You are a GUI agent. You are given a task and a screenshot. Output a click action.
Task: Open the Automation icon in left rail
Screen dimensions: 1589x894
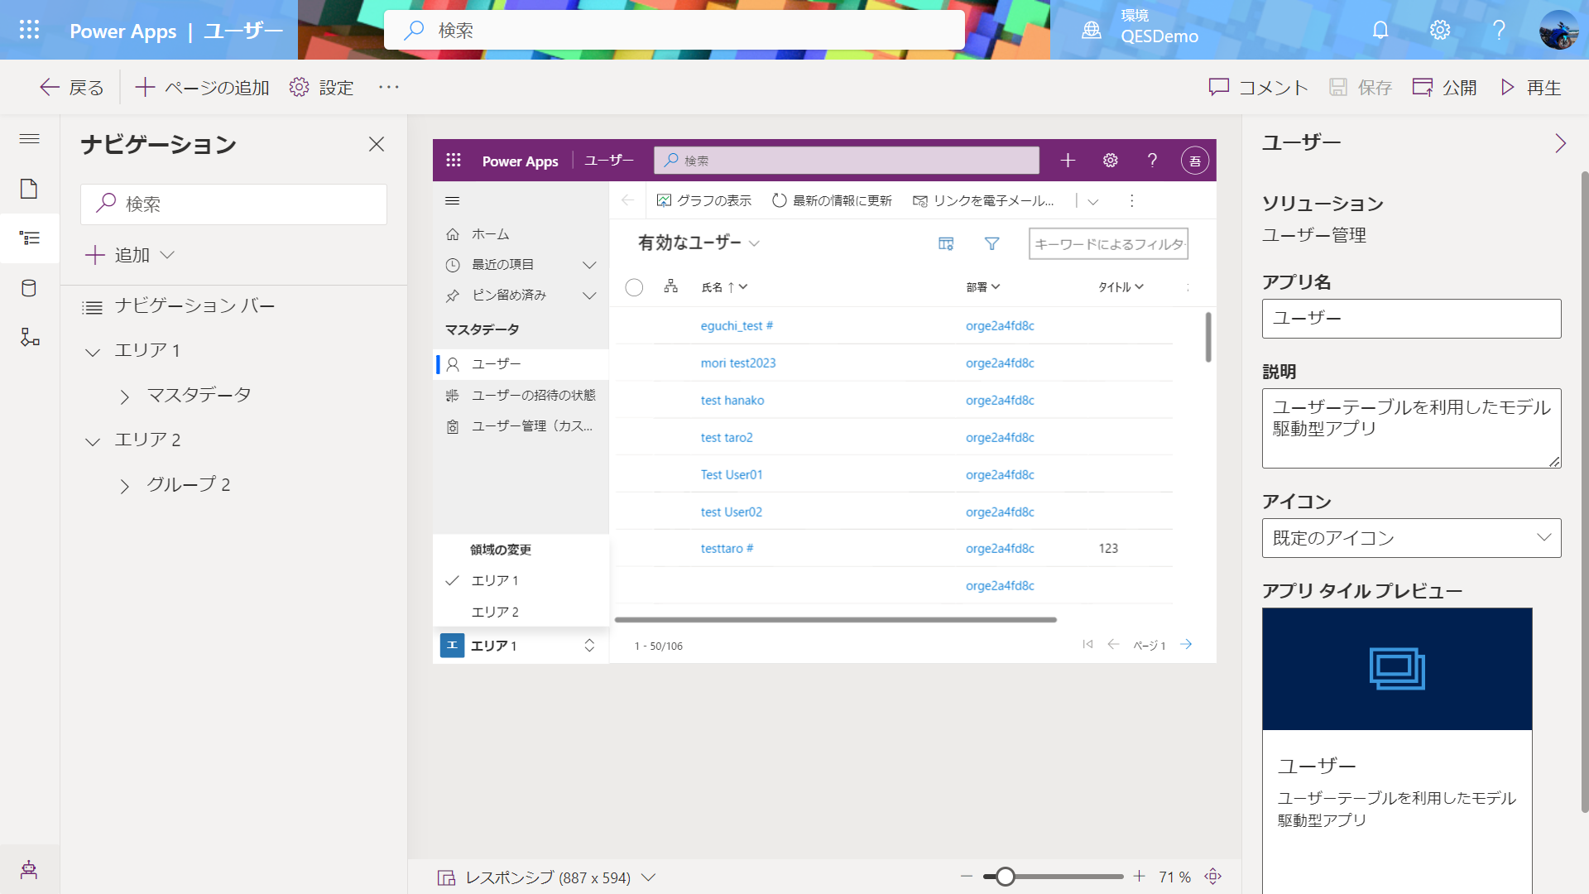tap(29, 337)
